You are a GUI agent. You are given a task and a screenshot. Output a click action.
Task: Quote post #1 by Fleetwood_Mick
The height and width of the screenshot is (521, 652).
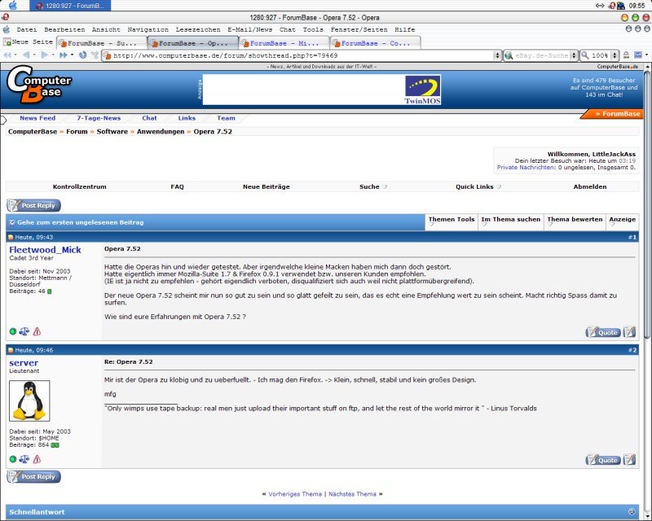pos(603,332)
